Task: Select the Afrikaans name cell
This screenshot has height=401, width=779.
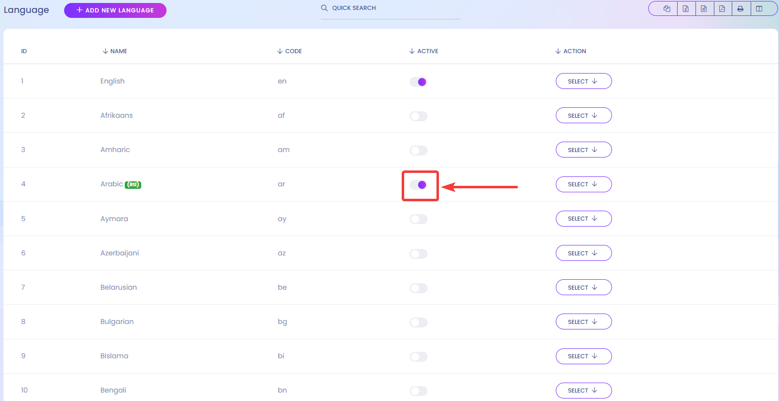Action: [x=116, y=115]
